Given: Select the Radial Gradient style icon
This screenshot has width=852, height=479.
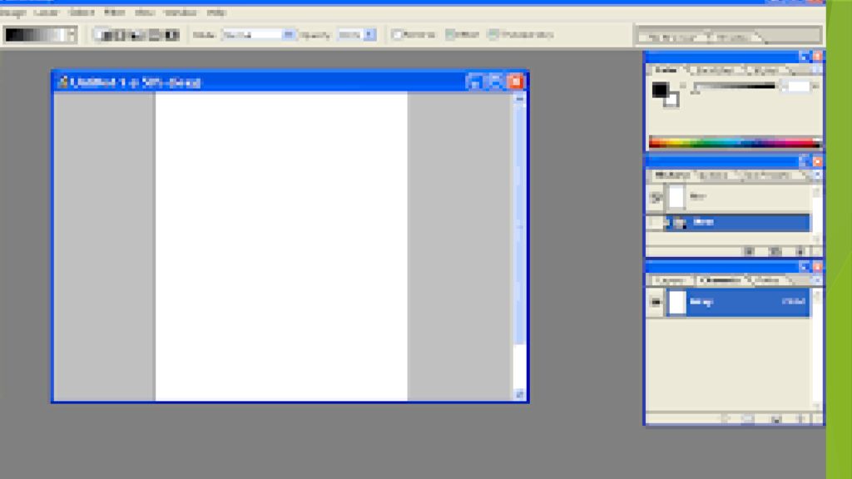Looking at the screenshot, I should point(120,35).
